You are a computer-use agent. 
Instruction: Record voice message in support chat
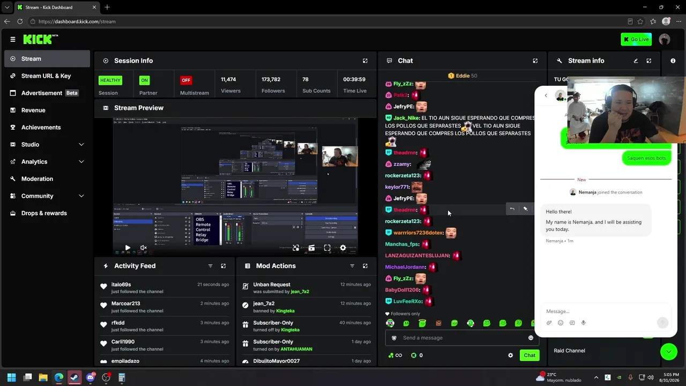coord(583,323)
